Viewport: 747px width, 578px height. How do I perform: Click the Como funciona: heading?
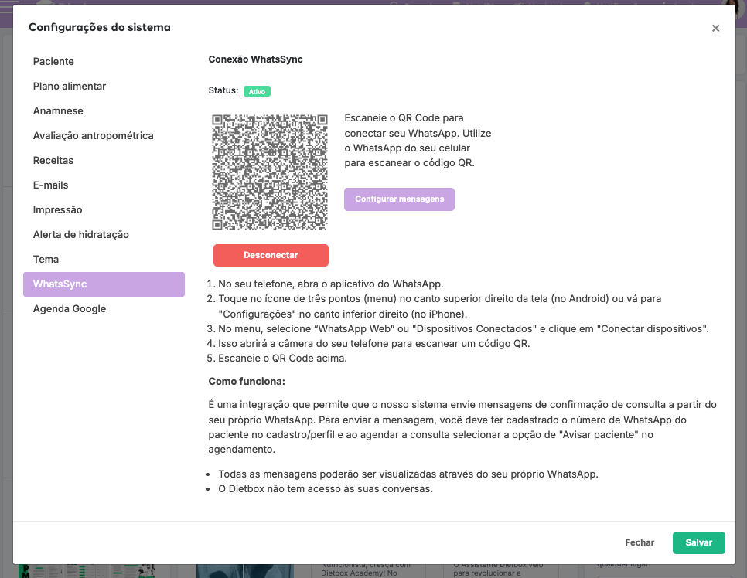click(x=247, y=382)
